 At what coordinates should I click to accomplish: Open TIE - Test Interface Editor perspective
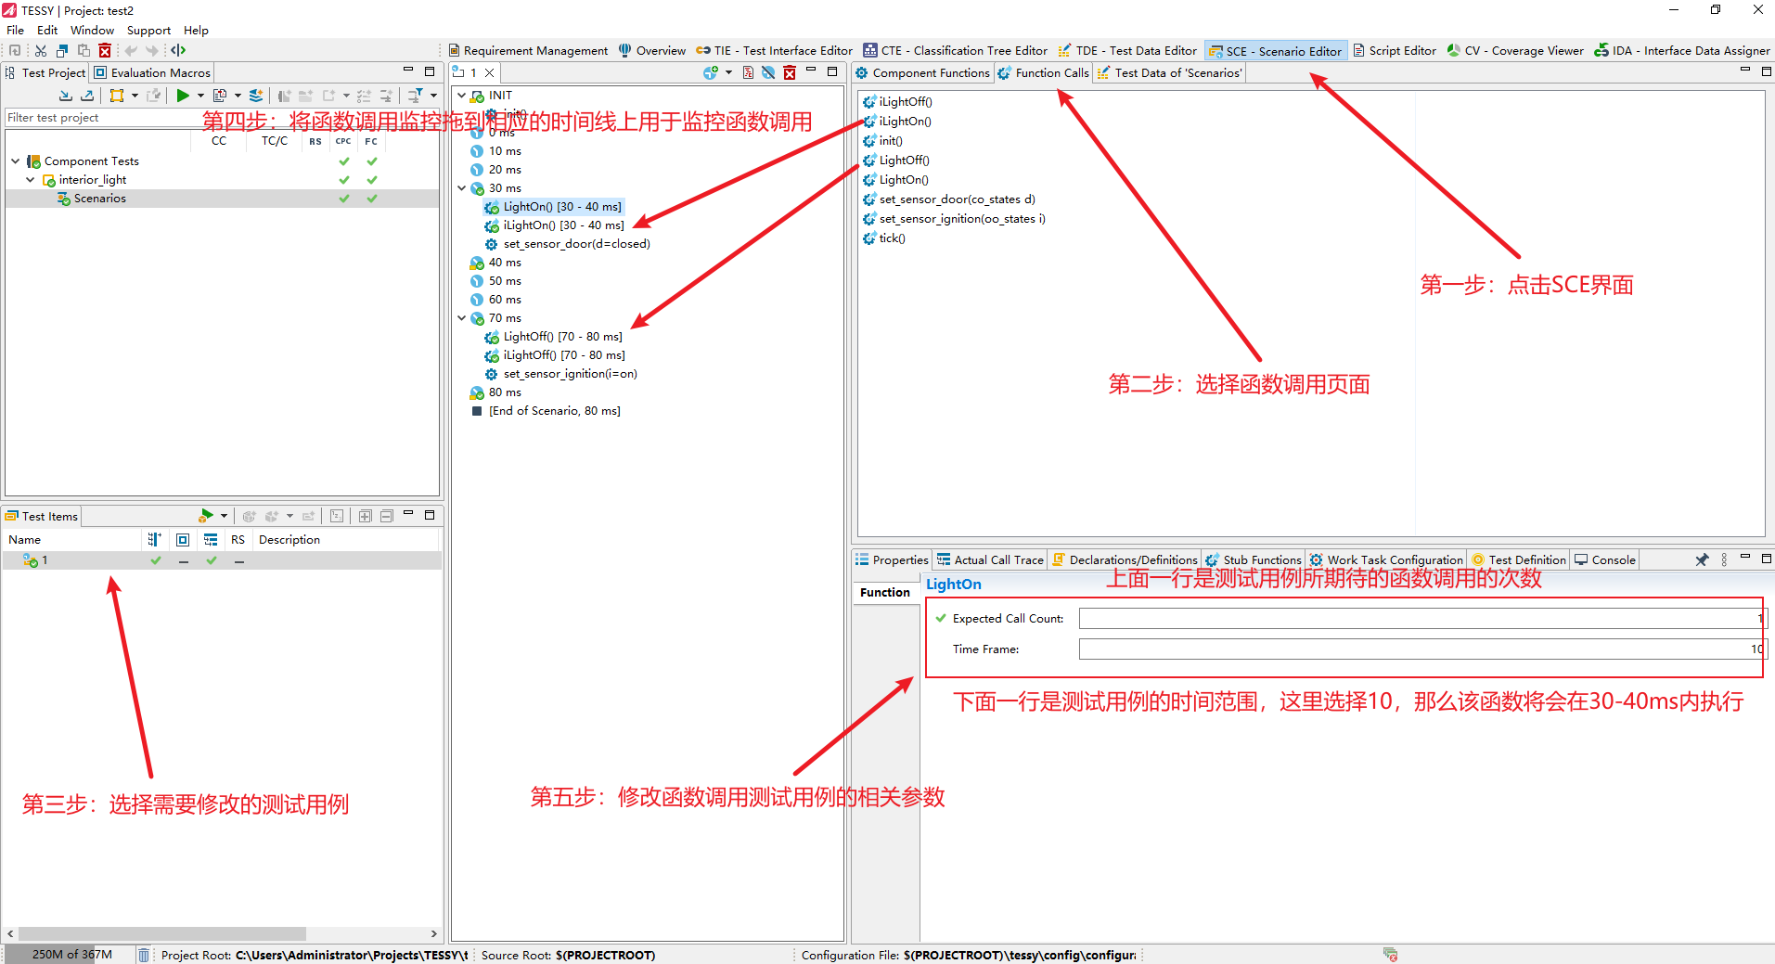774,50
